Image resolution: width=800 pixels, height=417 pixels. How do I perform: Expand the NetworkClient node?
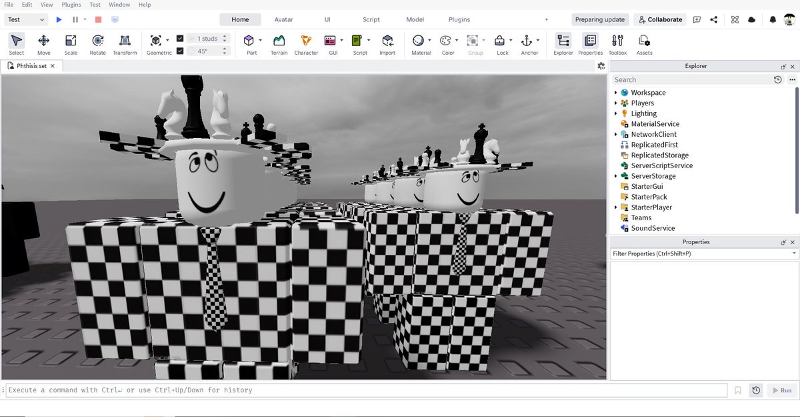[x=616, y=134]
